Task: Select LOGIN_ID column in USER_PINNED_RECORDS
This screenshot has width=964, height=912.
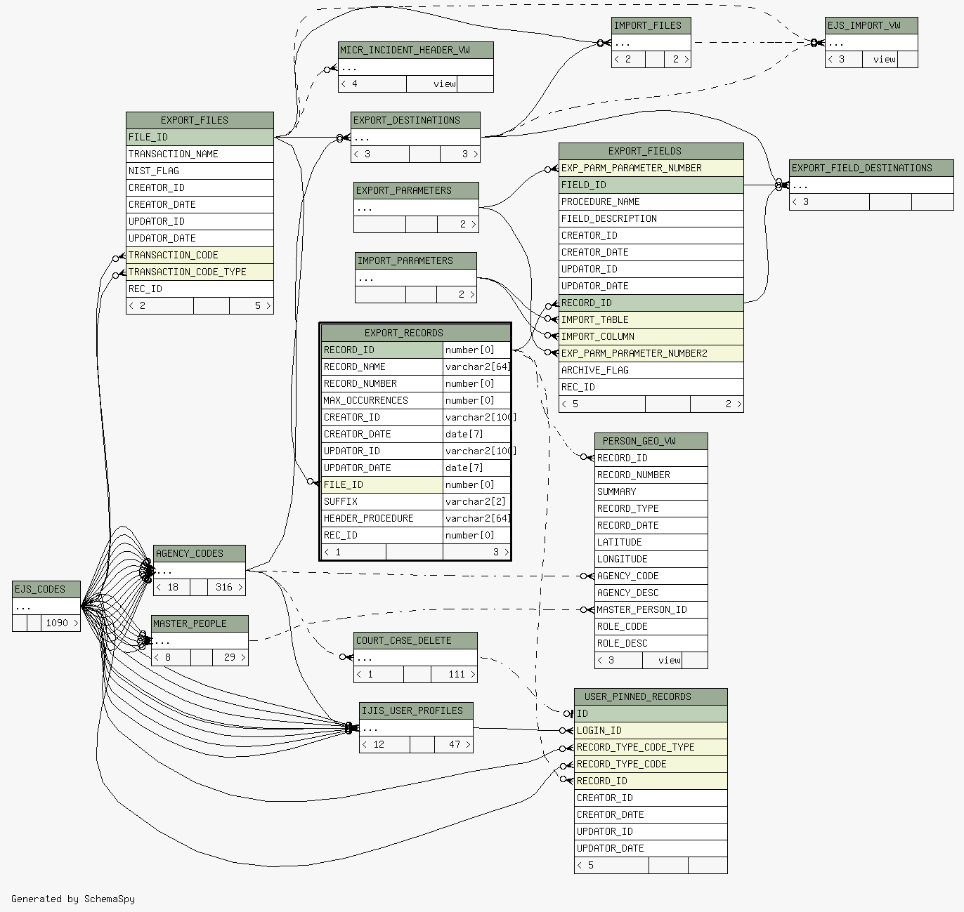Action: pyautogui.click(x=651, y=730)
